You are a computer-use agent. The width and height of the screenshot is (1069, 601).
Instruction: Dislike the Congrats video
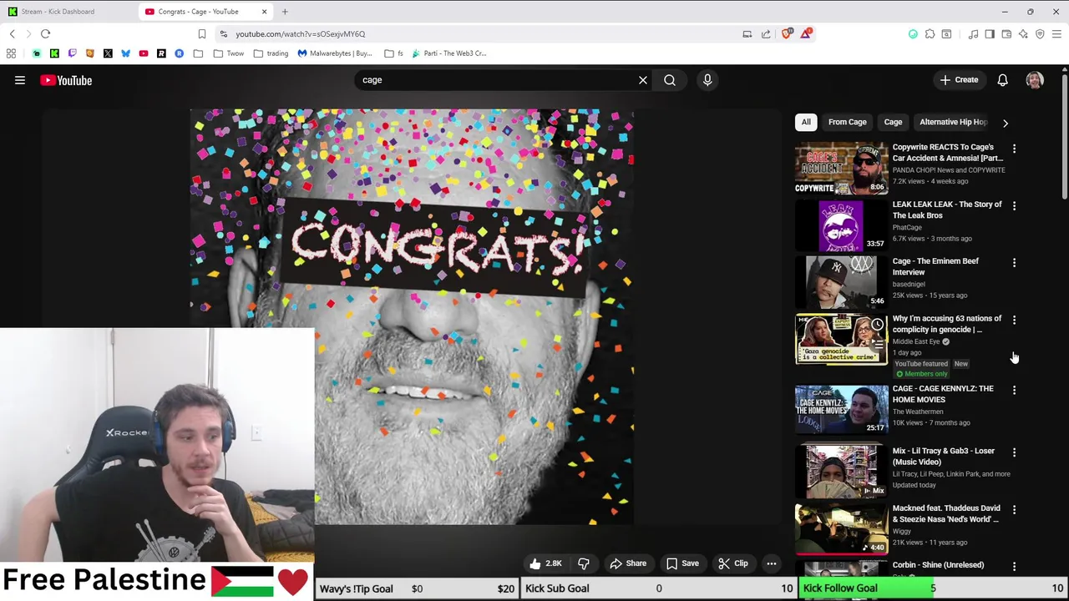click(x=584, y=563)
